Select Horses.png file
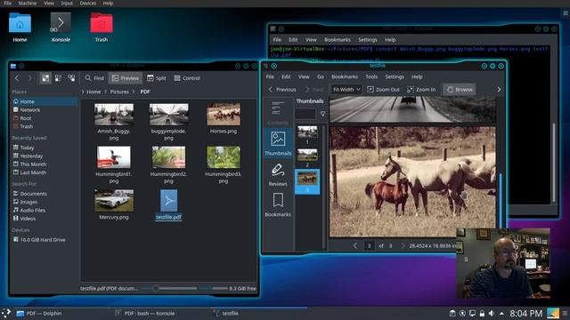570x320 pixels. 224,118
